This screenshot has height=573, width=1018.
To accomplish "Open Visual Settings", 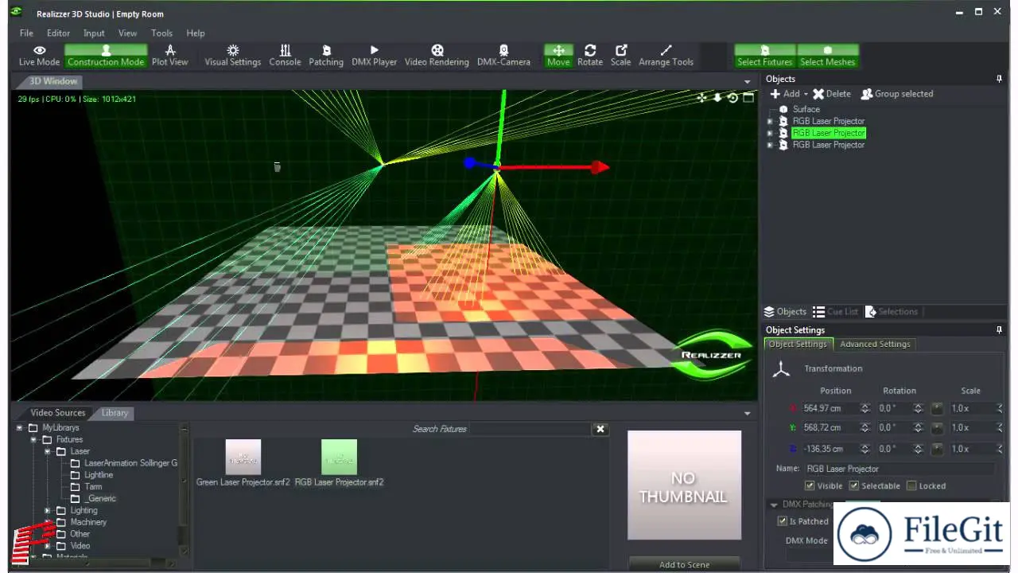I will click(x=232, y=56).
